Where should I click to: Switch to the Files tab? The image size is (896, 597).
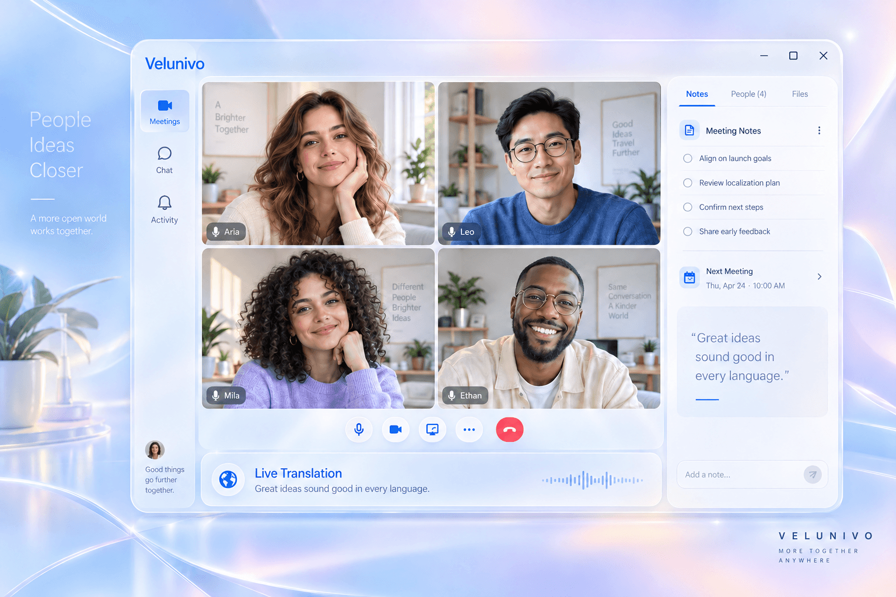[800, 94]
